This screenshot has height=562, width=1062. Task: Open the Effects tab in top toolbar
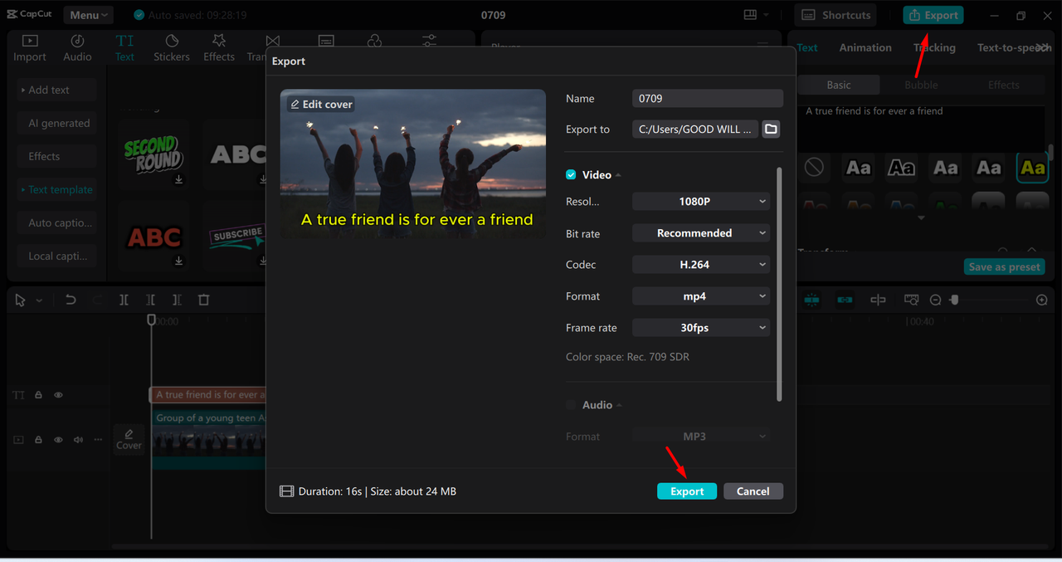pyautogui.click(x=219, y=48)
